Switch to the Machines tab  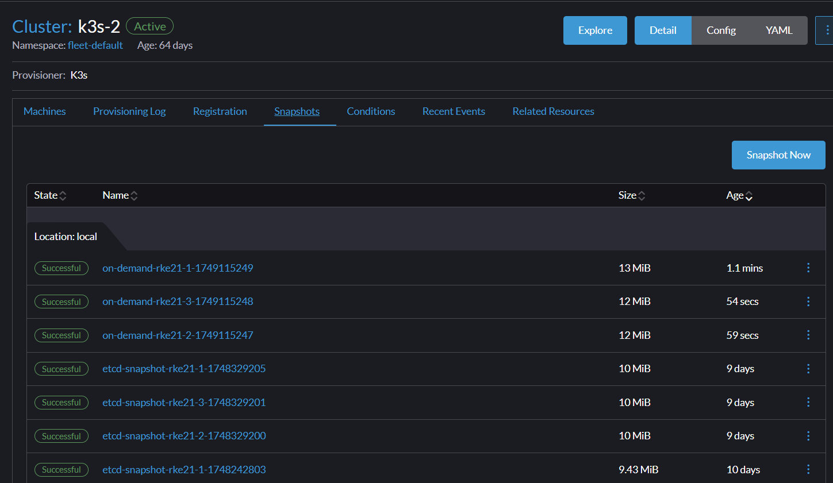coord(45,111)
